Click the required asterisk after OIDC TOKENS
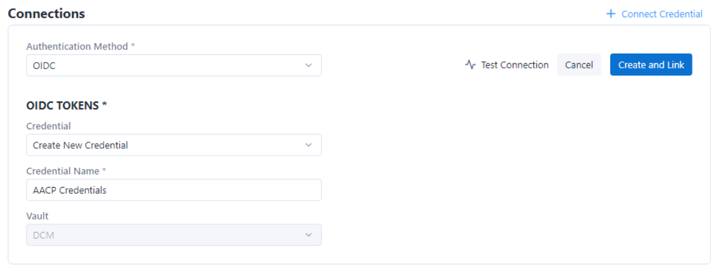The width and height of the screenshot is (718, 272). 105,105
